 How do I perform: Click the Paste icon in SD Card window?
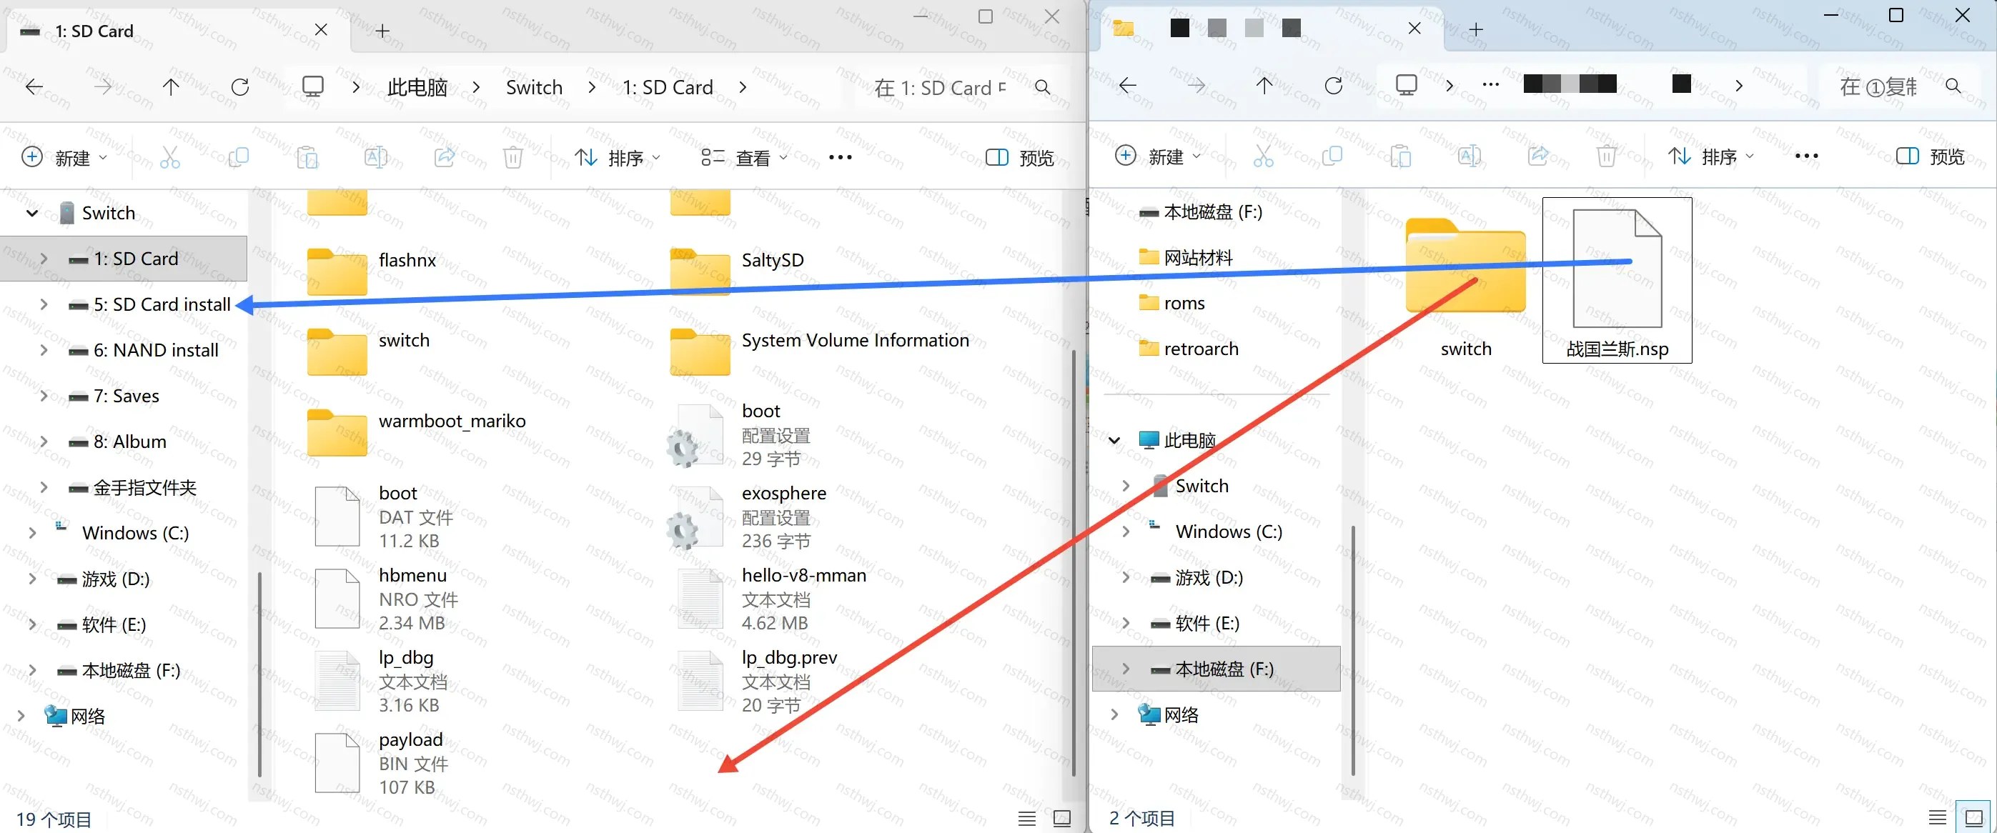click(308, 157)
